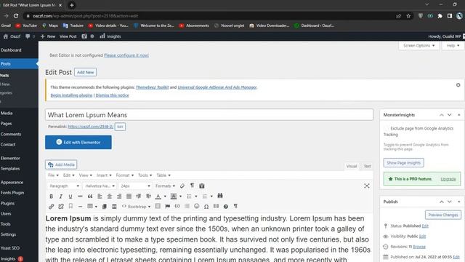
Task: Click Please configure it now link
Action: click(126, 55)
